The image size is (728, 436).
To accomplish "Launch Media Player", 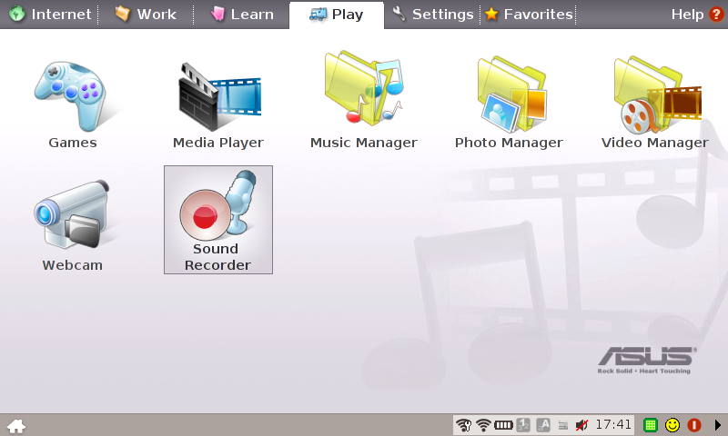I will (x=218, y=104).
